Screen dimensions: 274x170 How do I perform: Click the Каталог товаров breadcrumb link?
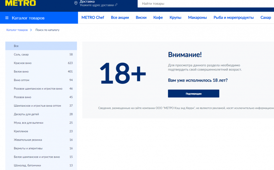17,30
